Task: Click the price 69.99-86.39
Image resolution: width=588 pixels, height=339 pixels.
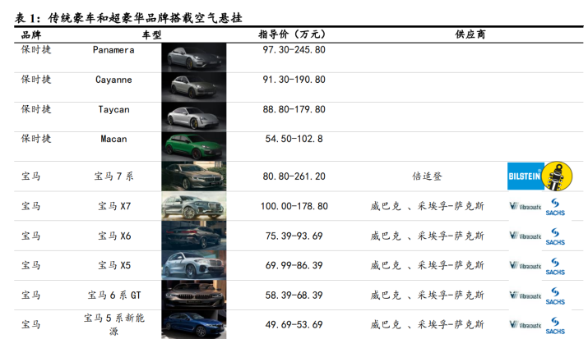Action: (x=294, y=265)
